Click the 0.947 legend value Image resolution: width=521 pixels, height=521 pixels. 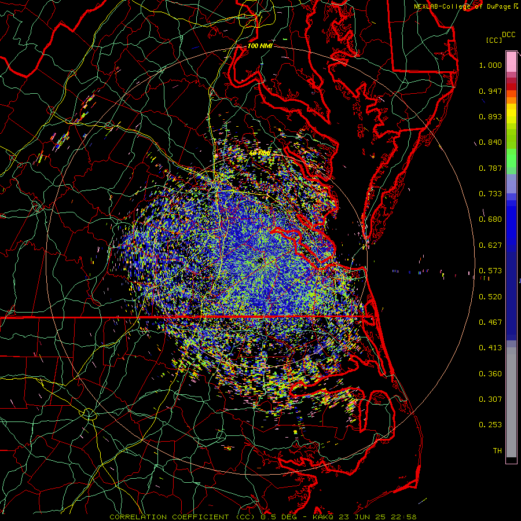point(490,91)
